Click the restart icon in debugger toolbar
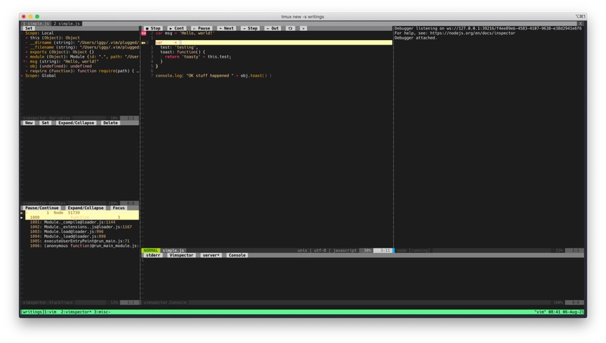606x343 pixels. (290, 28)
